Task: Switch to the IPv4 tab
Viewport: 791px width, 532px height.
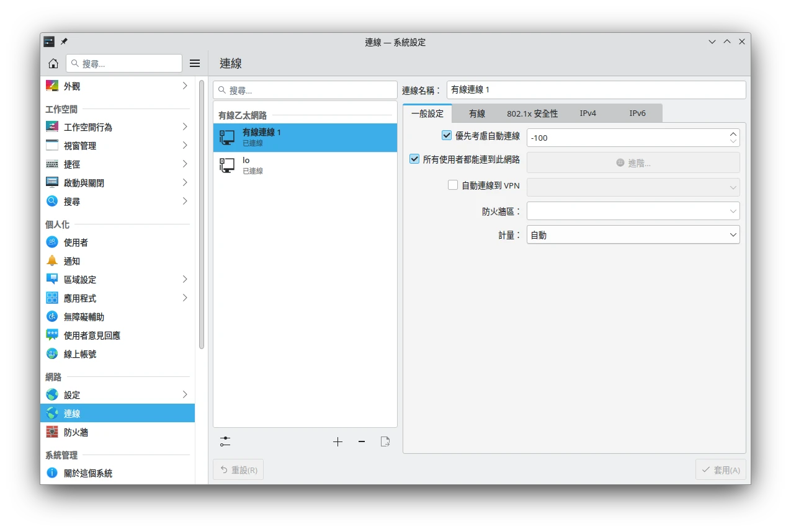Action: coord(588,113)
